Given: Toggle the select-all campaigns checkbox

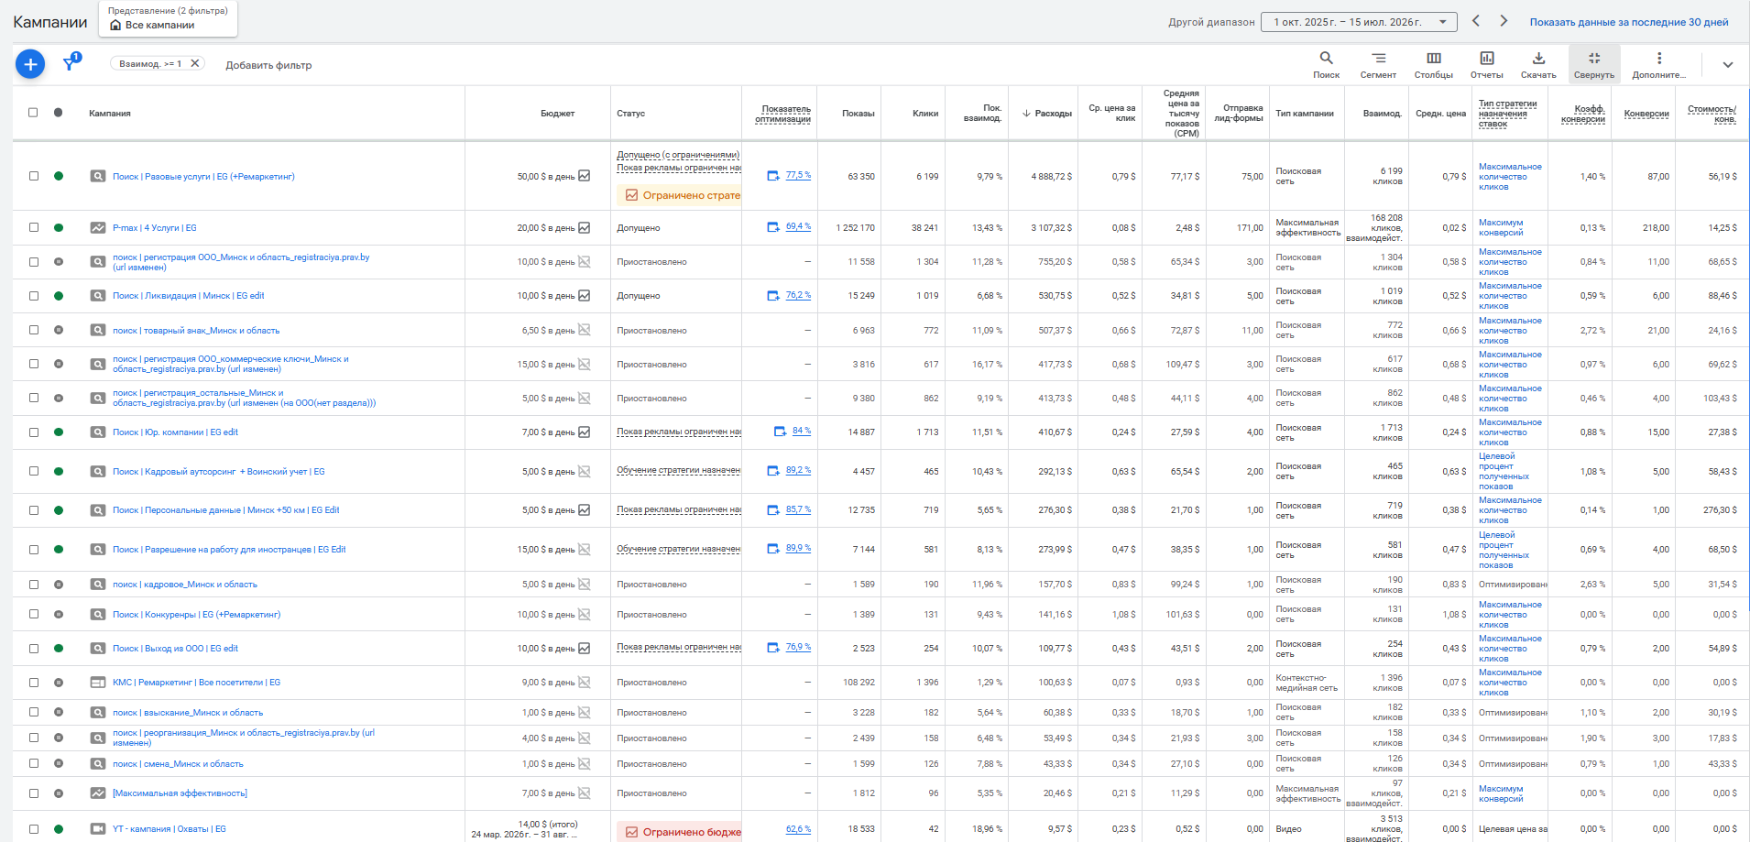Looking at the screenshot, I should pos(33,113).
